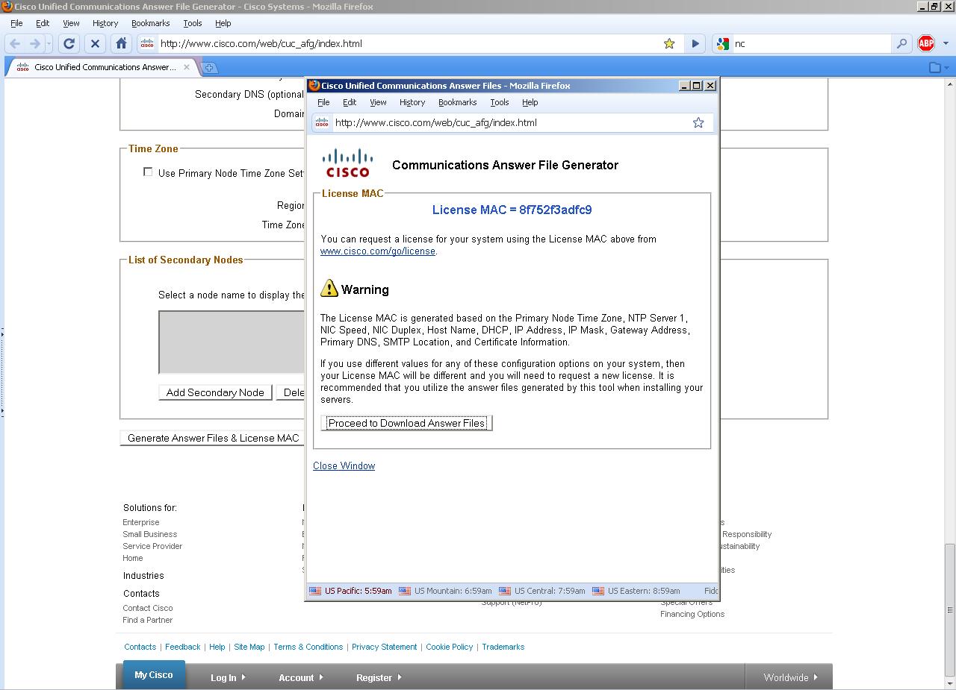Click the Small Business solutions link
This screenshot has width=956, height=690.
[150, 534]
